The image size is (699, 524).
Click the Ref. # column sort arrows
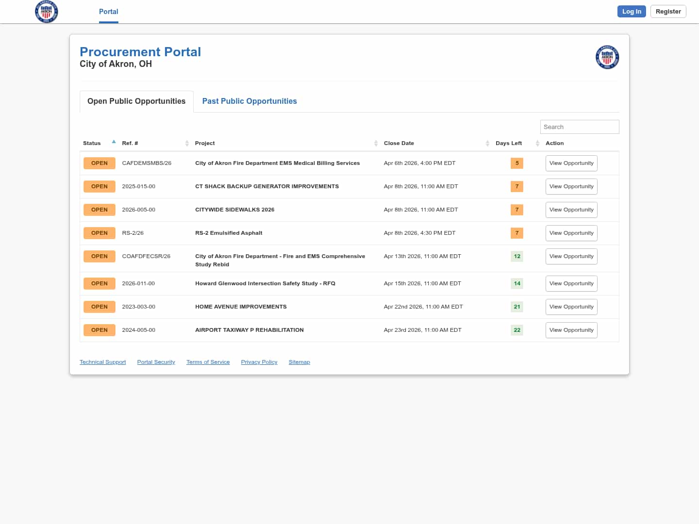click(187, 143)
